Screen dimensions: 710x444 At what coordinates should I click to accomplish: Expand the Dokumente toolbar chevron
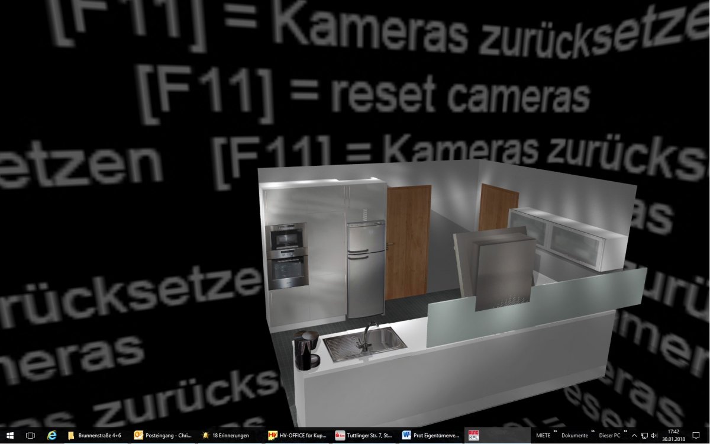click(593, 432)
